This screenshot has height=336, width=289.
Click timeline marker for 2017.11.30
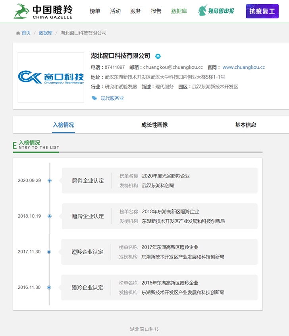[49, 252]
